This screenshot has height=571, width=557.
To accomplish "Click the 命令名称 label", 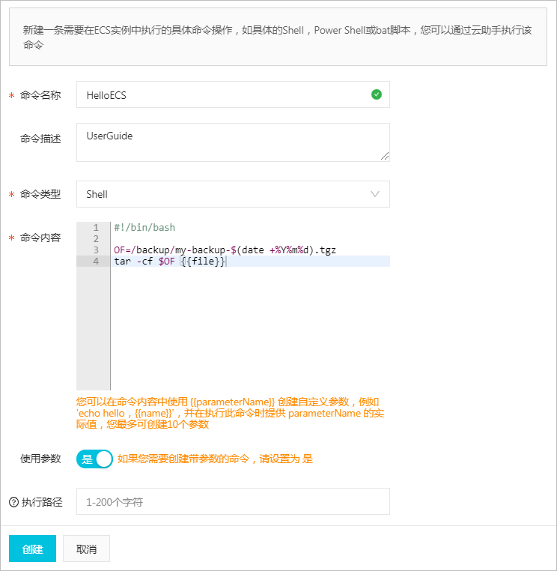I will (x=40, y=95).
